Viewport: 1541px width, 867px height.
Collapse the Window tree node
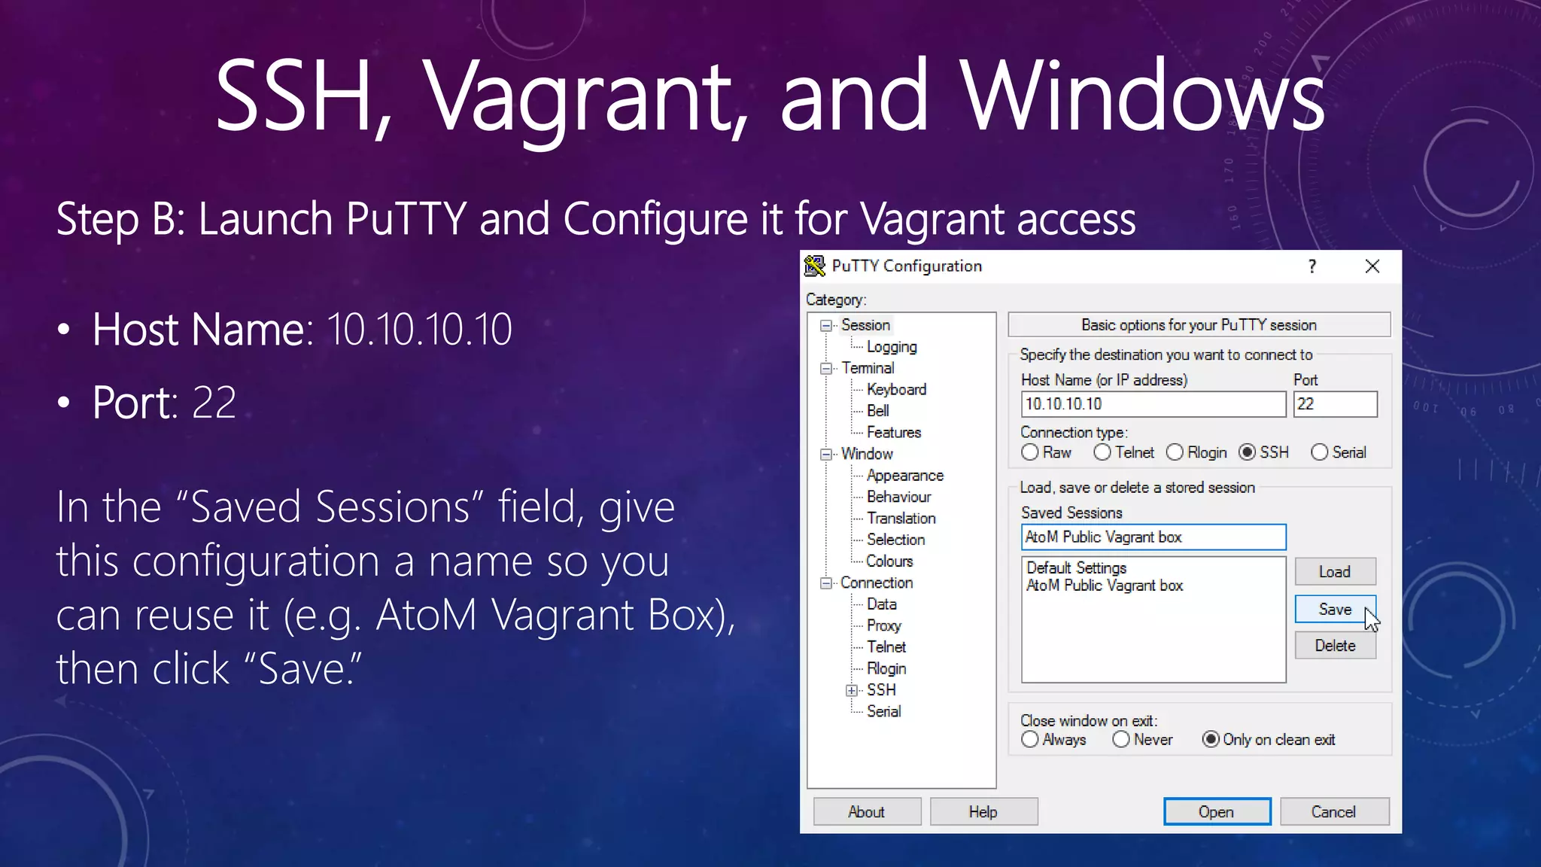pyautogui.click(x=826, y=455)
